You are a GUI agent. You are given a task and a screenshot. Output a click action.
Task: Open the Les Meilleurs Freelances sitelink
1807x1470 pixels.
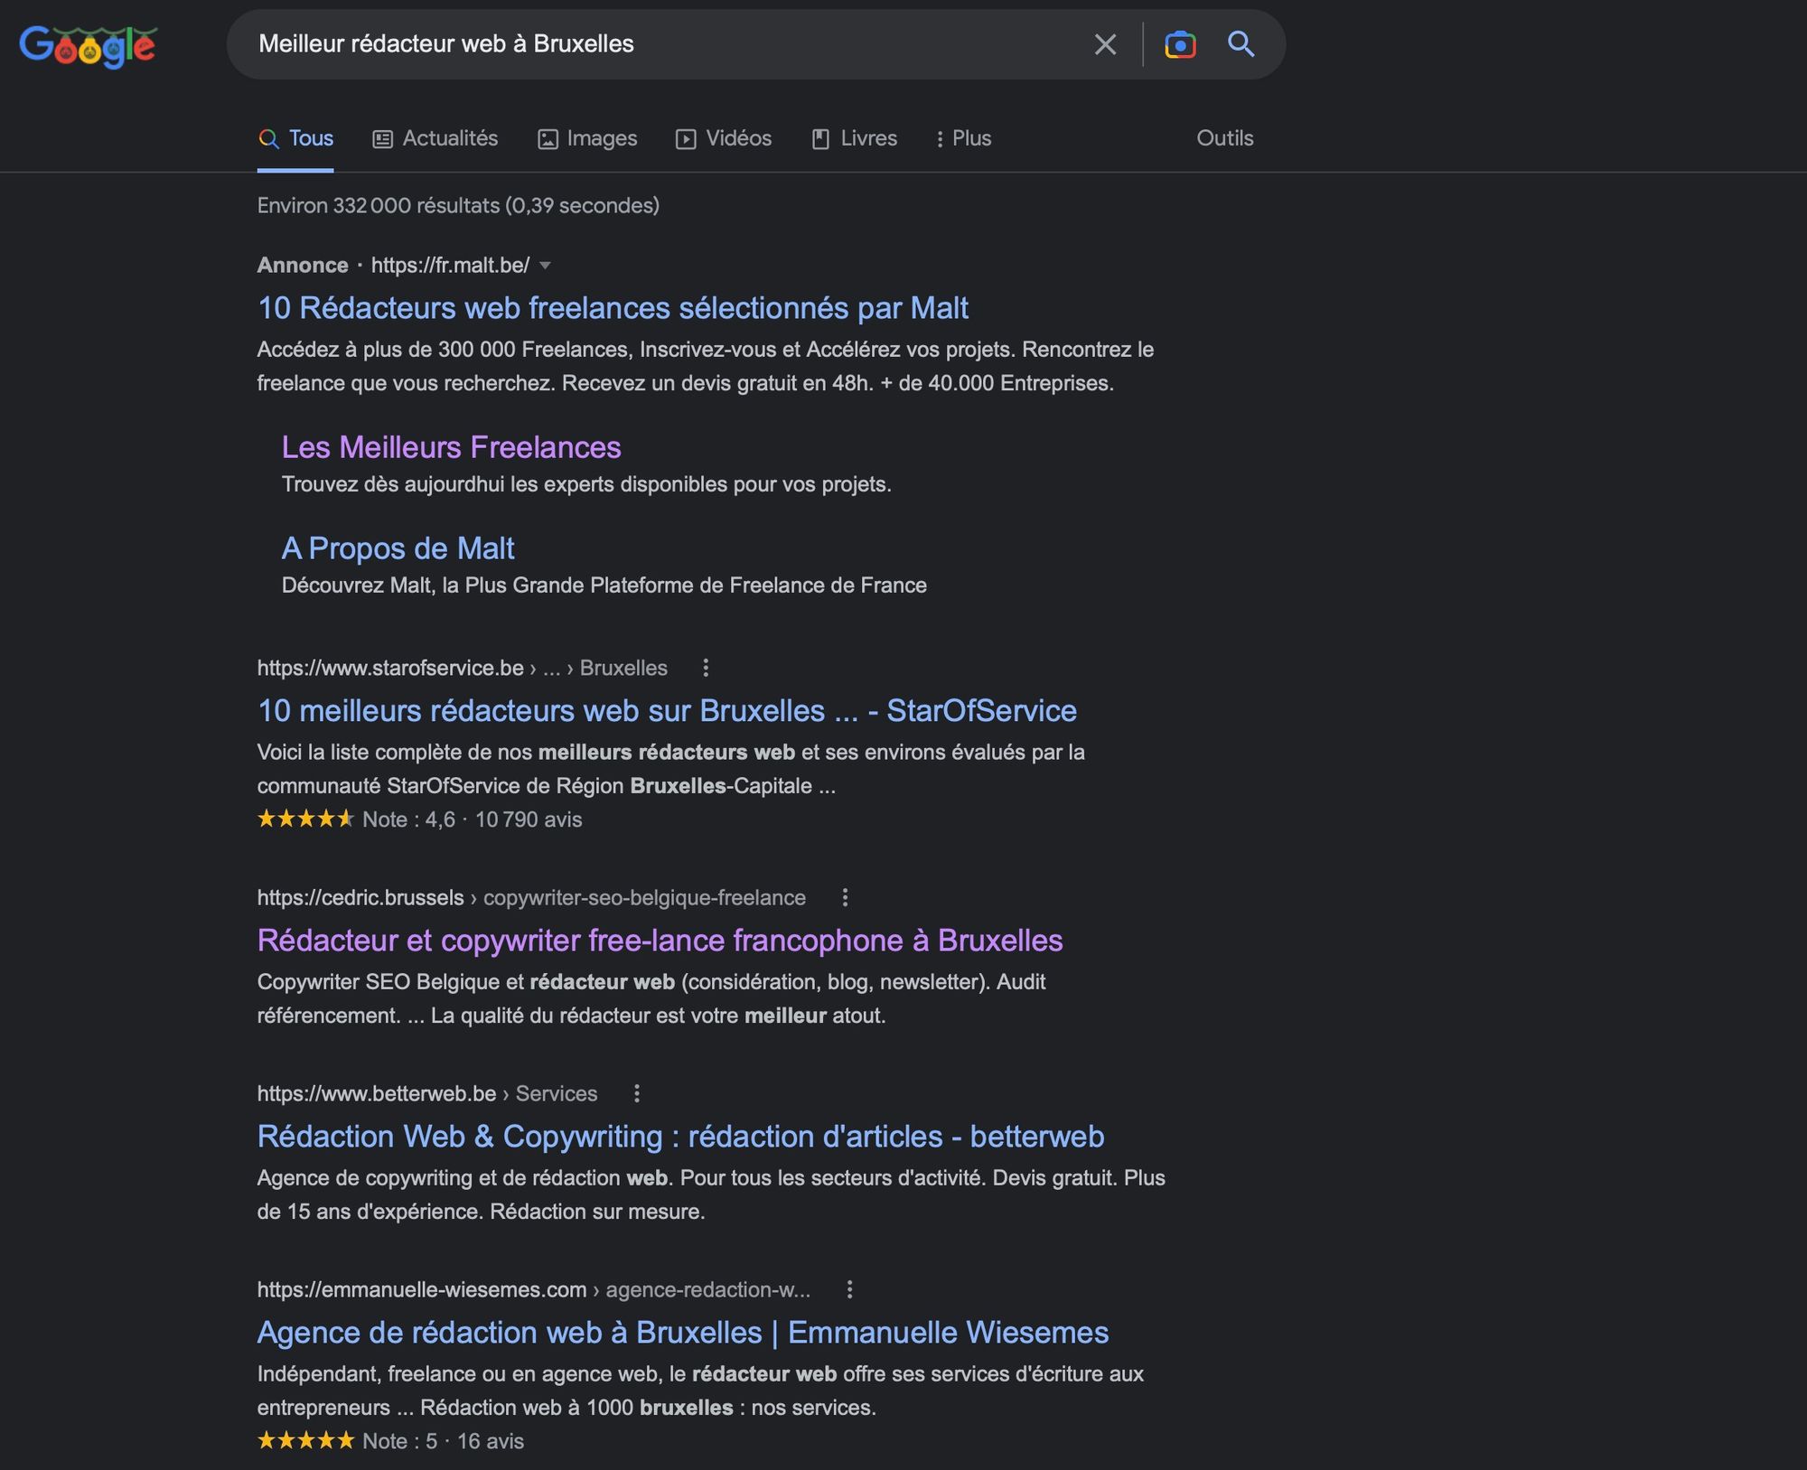[451, 447]
